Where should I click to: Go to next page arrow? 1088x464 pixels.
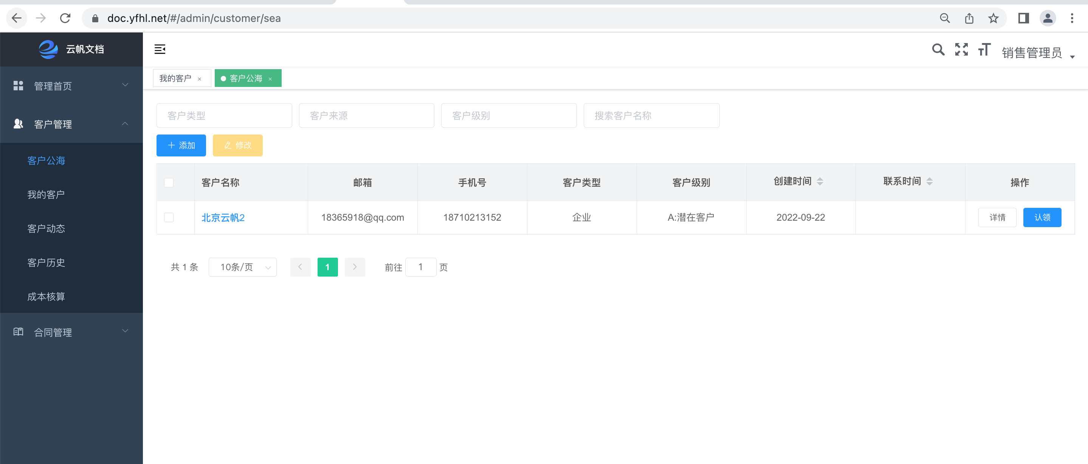[355, 267]
